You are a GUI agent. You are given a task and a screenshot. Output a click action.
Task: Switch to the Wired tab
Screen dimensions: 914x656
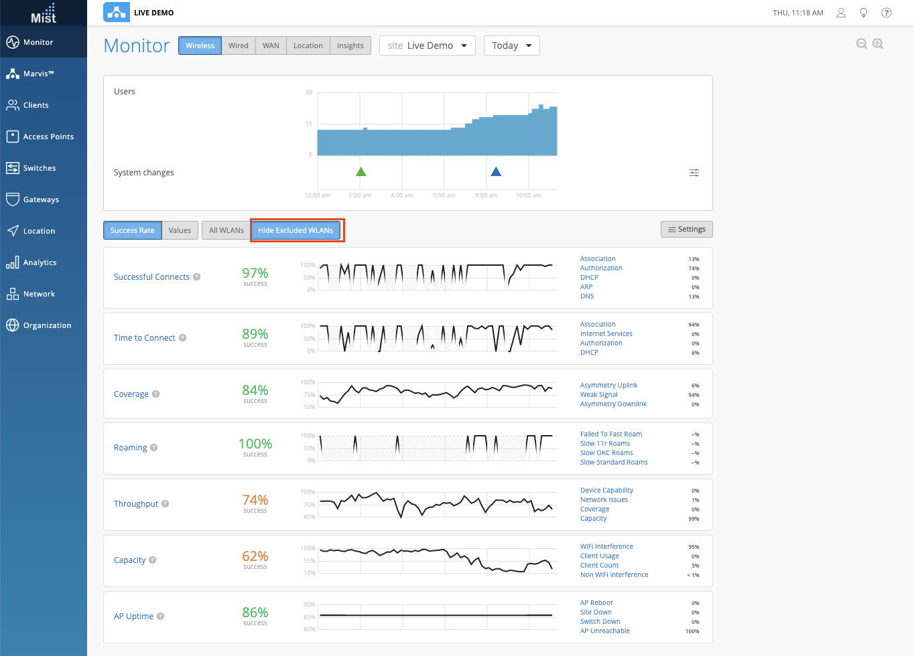238,46
